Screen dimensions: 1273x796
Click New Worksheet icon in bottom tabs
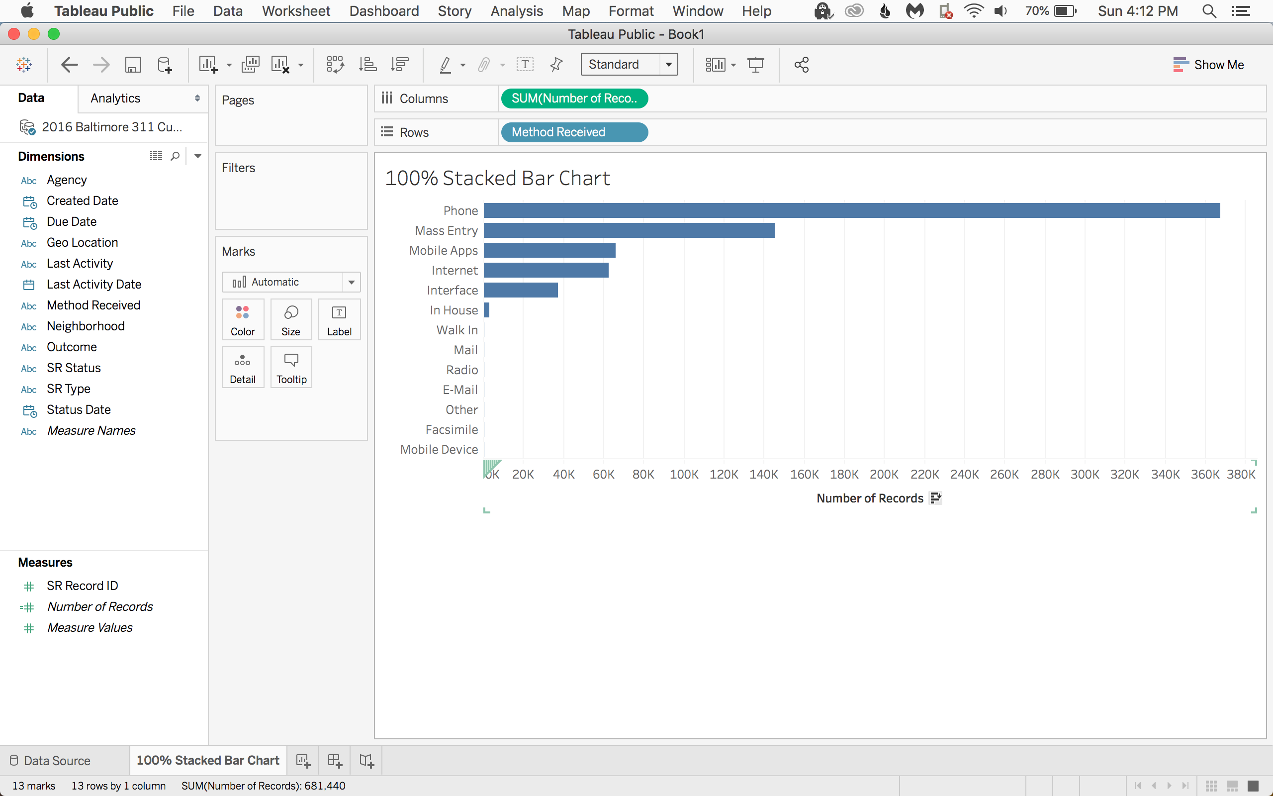[x=303, y=760]
